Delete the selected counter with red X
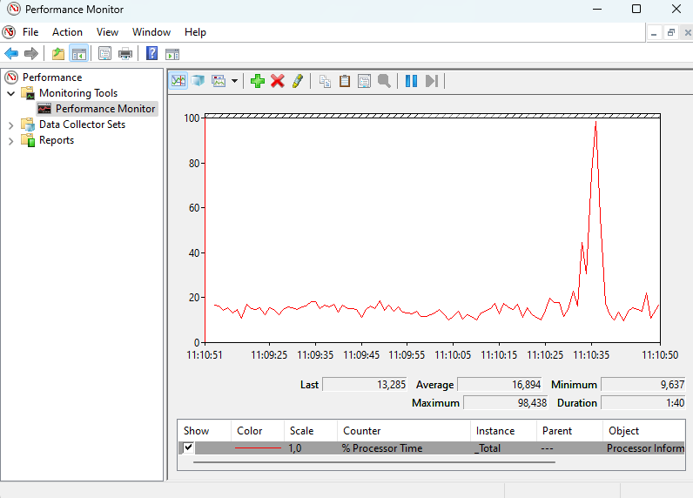Viewport: 693px width, 498px height. (278, 81)
